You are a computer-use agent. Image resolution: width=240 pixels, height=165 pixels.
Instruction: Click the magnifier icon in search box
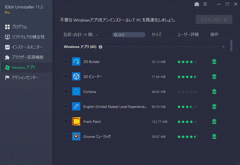tap(116, 35)
